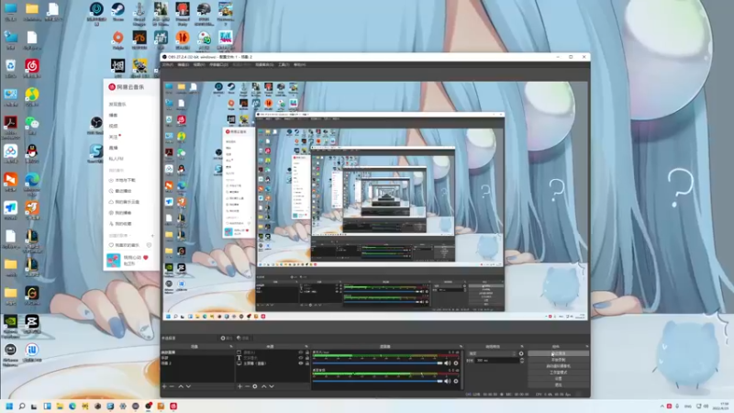Toggle the lock on the display capture source
This screenshot has width=734, height=413.
[x=307, y=363]
